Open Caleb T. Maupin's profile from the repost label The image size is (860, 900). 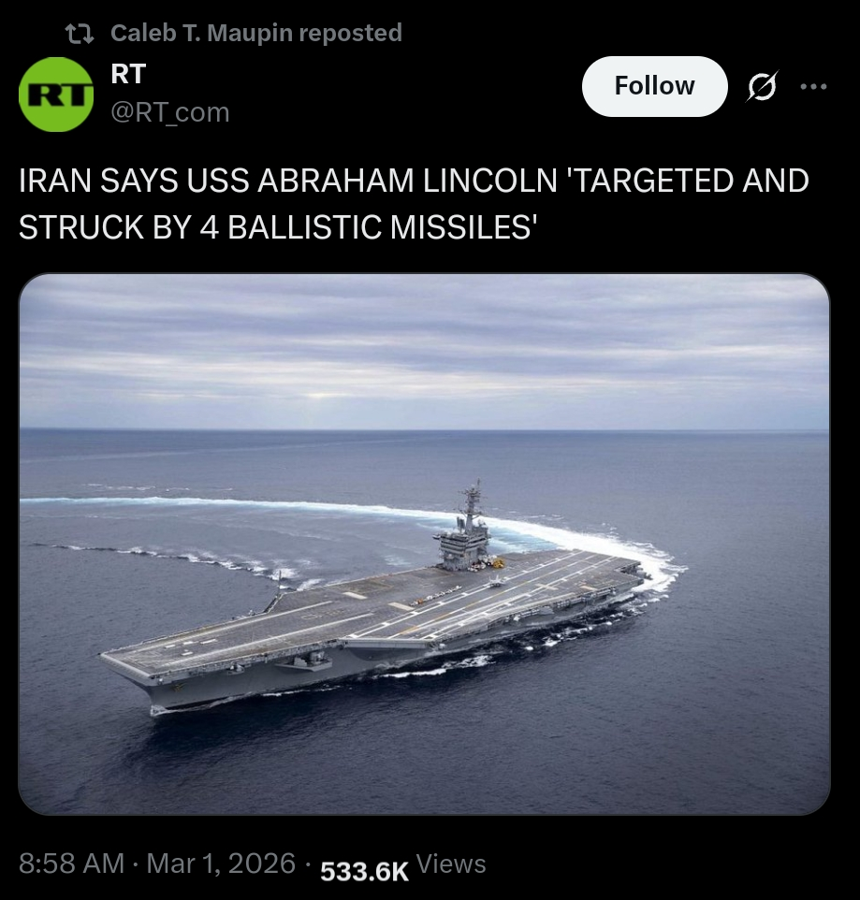(x=201, y=34)
